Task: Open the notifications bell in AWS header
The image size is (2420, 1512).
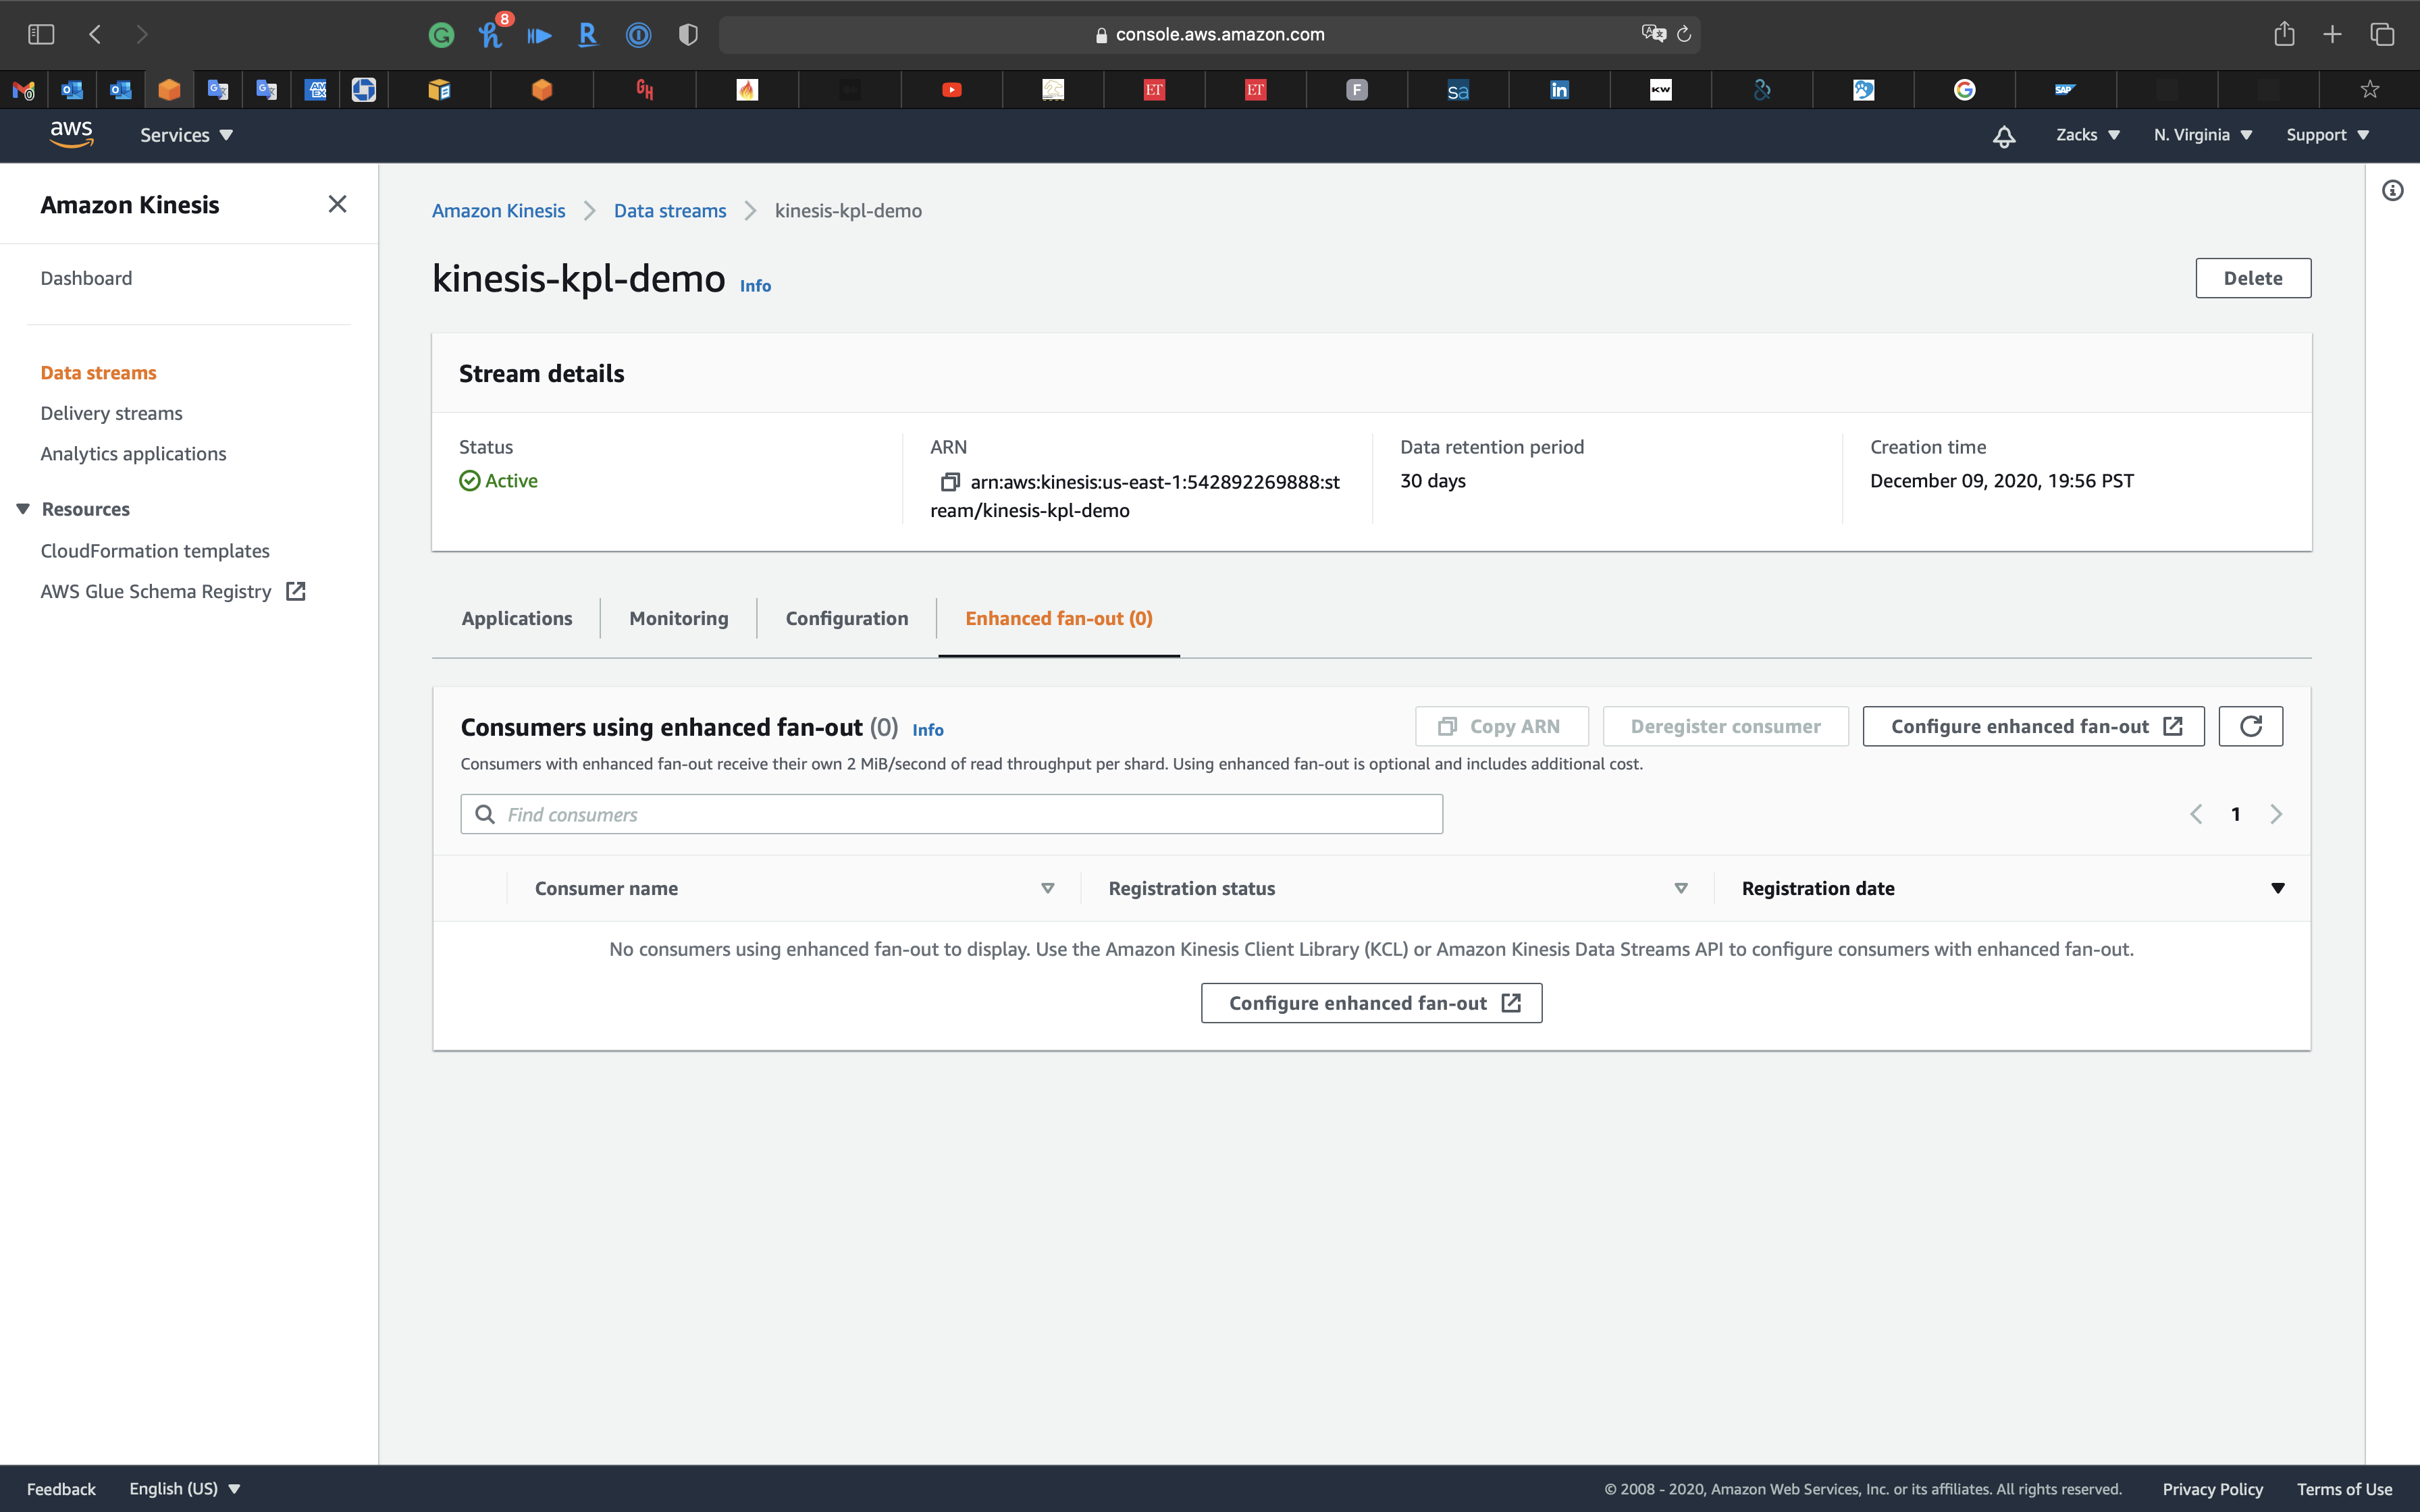Action: point(2003,136)
